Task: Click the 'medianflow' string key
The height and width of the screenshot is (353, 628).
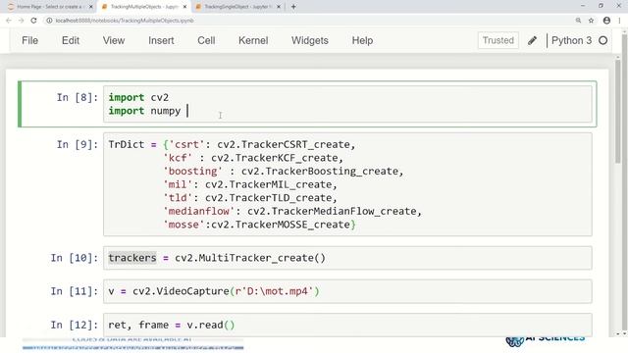Action: tap(198, 211)
